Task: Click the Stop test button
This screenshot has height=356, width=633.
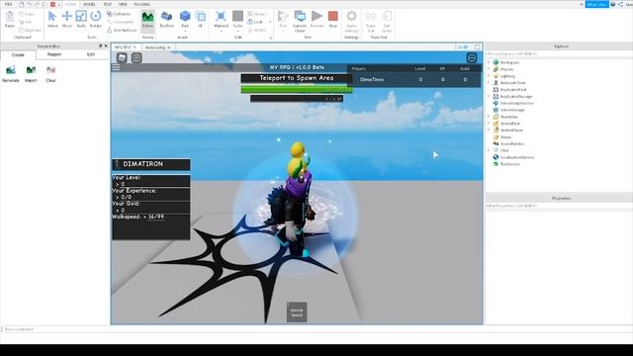Action: pyautogui.click(x=333, y=19)
